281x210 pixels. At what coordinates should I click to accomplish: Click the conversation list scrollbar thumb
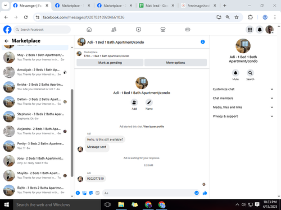pyautogui.click(x=72, y=133)
